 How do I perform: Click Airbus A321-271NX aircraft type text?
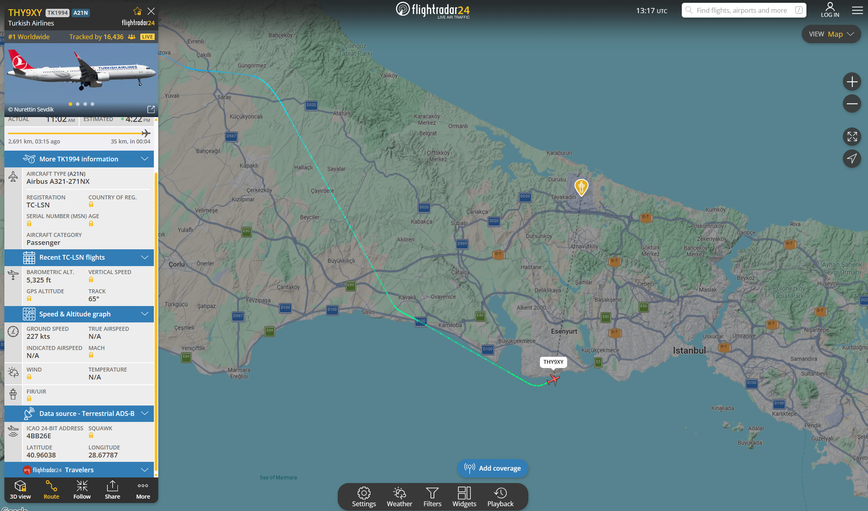coord(58,181)
